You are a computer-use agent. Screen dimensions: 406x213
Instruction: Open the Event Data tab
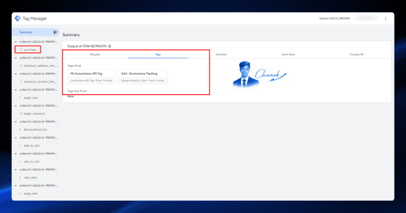[288, 54]
